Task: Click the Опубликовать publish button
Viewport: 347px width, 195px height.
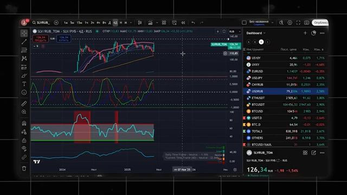Action: tap(320, 23)
